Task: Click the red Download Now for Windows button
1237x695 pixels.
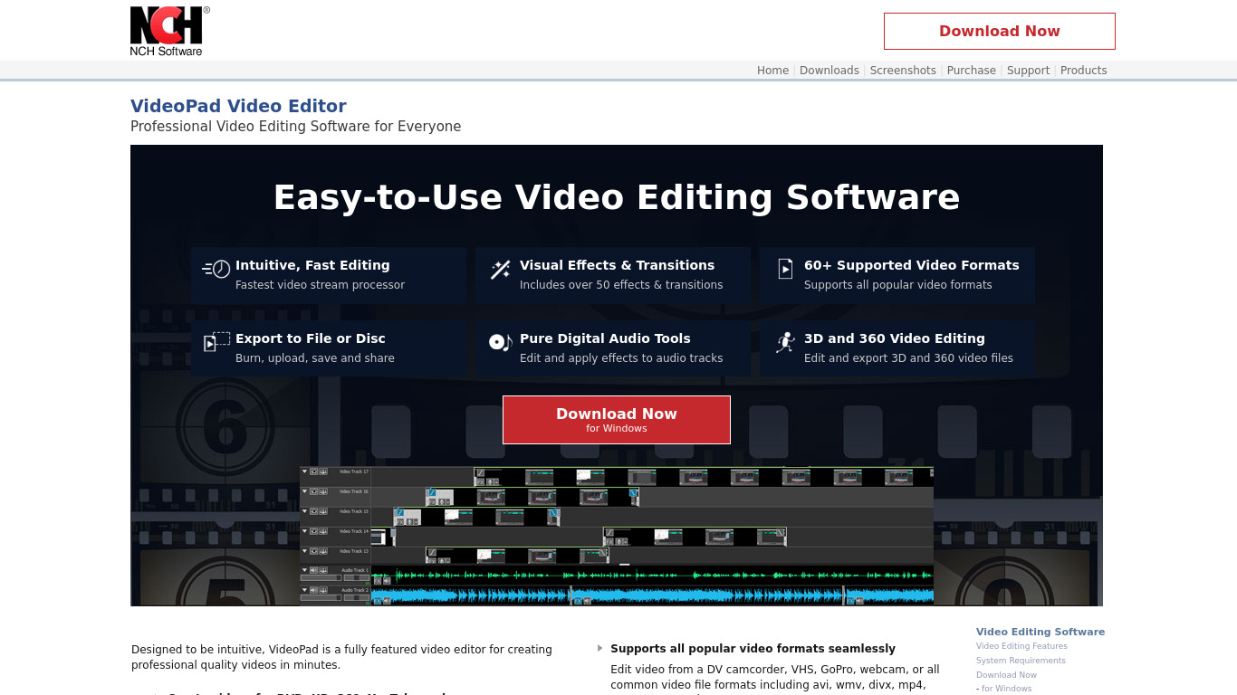Action: (617, 420)
